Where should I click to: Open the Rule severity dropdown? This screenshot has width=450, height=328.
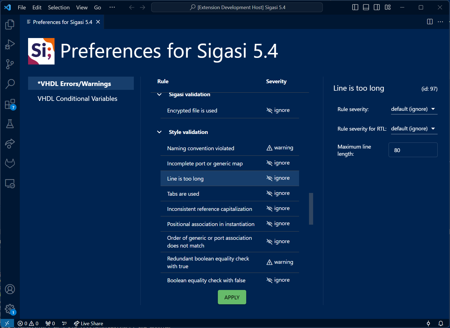[414, 109]
